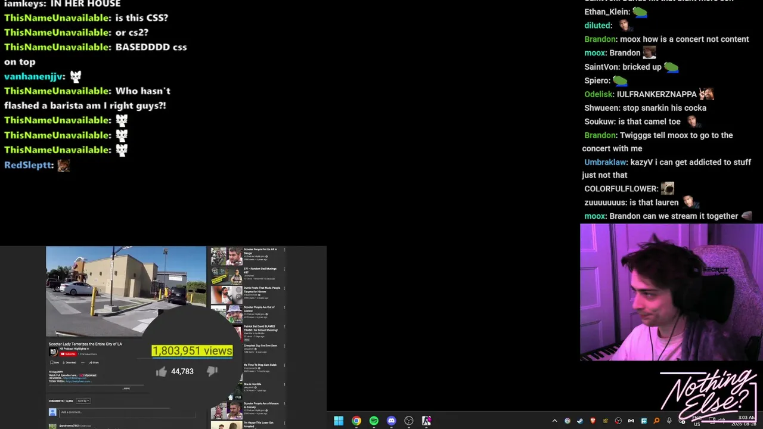Launch Spotify from the taskbar
This screenshot has width=763, height=429.
pos(374,421)
